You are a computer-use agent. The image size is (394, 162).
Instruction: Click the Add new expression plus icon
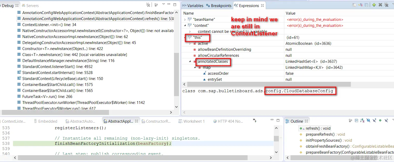click(374, 5)
